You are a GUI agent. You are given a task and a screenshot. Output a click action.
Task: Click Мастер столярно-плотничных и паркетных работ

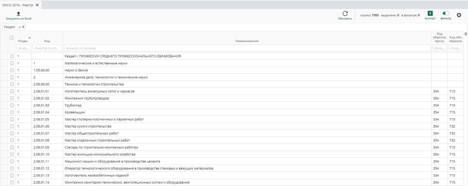[x=104, y=119]
